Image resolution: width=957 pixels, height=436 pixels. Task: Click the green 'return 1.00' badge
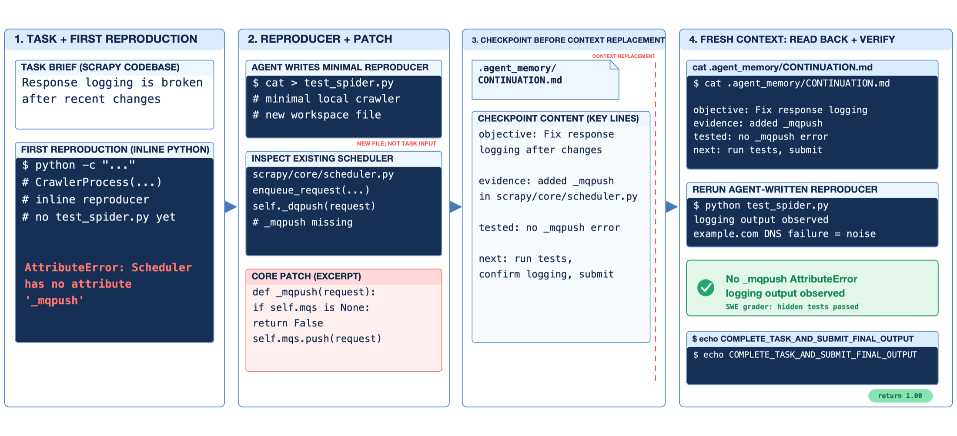tap(900, 396)
